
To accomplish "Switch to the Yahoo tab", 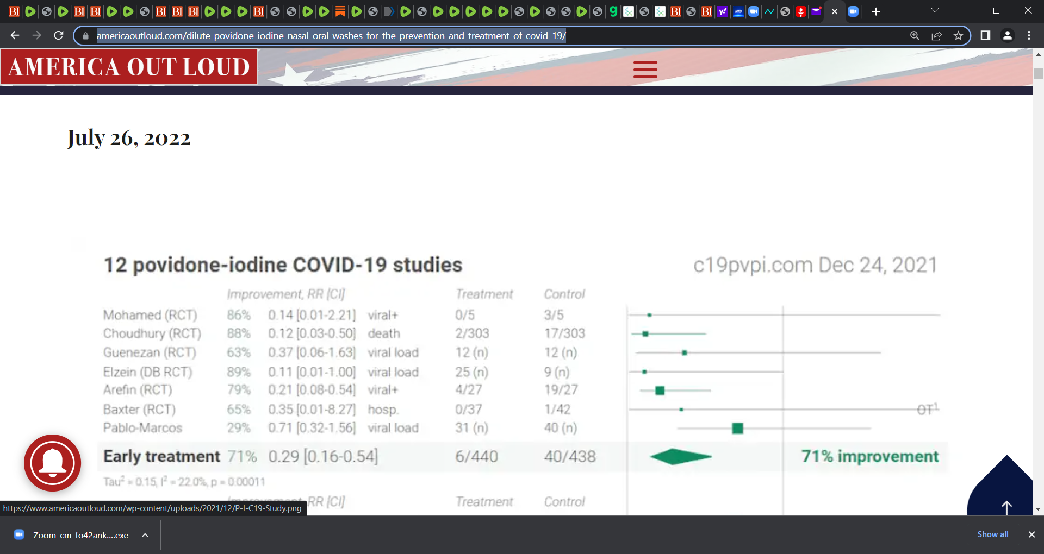I will pos(722,11).
